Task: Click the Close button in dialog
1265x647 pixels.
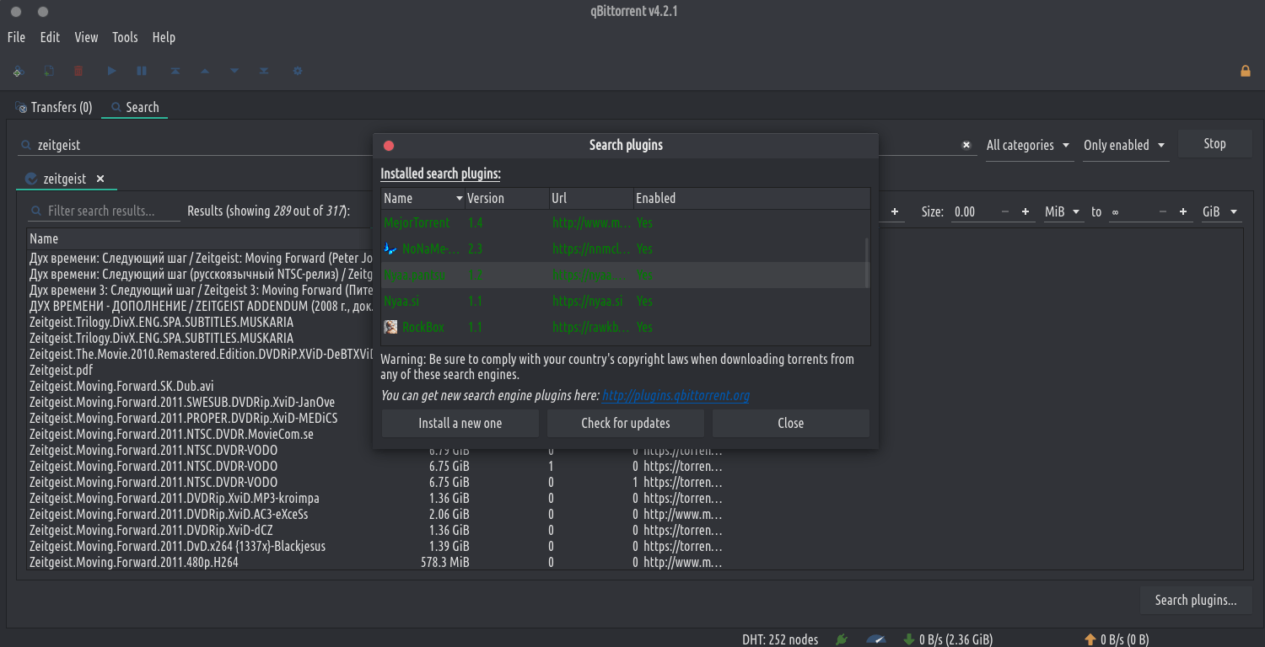Action: click(x=790, y=423)
